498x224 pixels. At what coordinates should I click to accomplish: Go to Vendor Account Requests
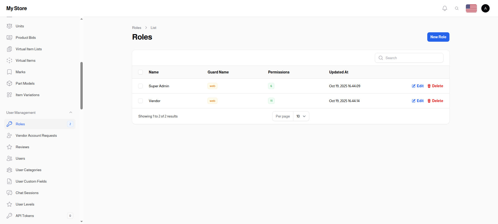tap(40, 135)
